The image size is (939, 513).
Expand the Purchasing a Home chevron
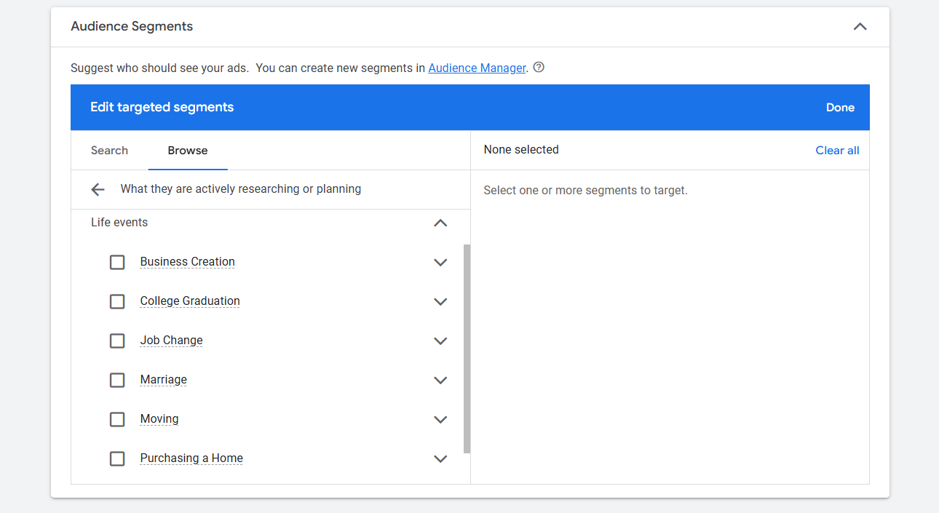[440, 458]
